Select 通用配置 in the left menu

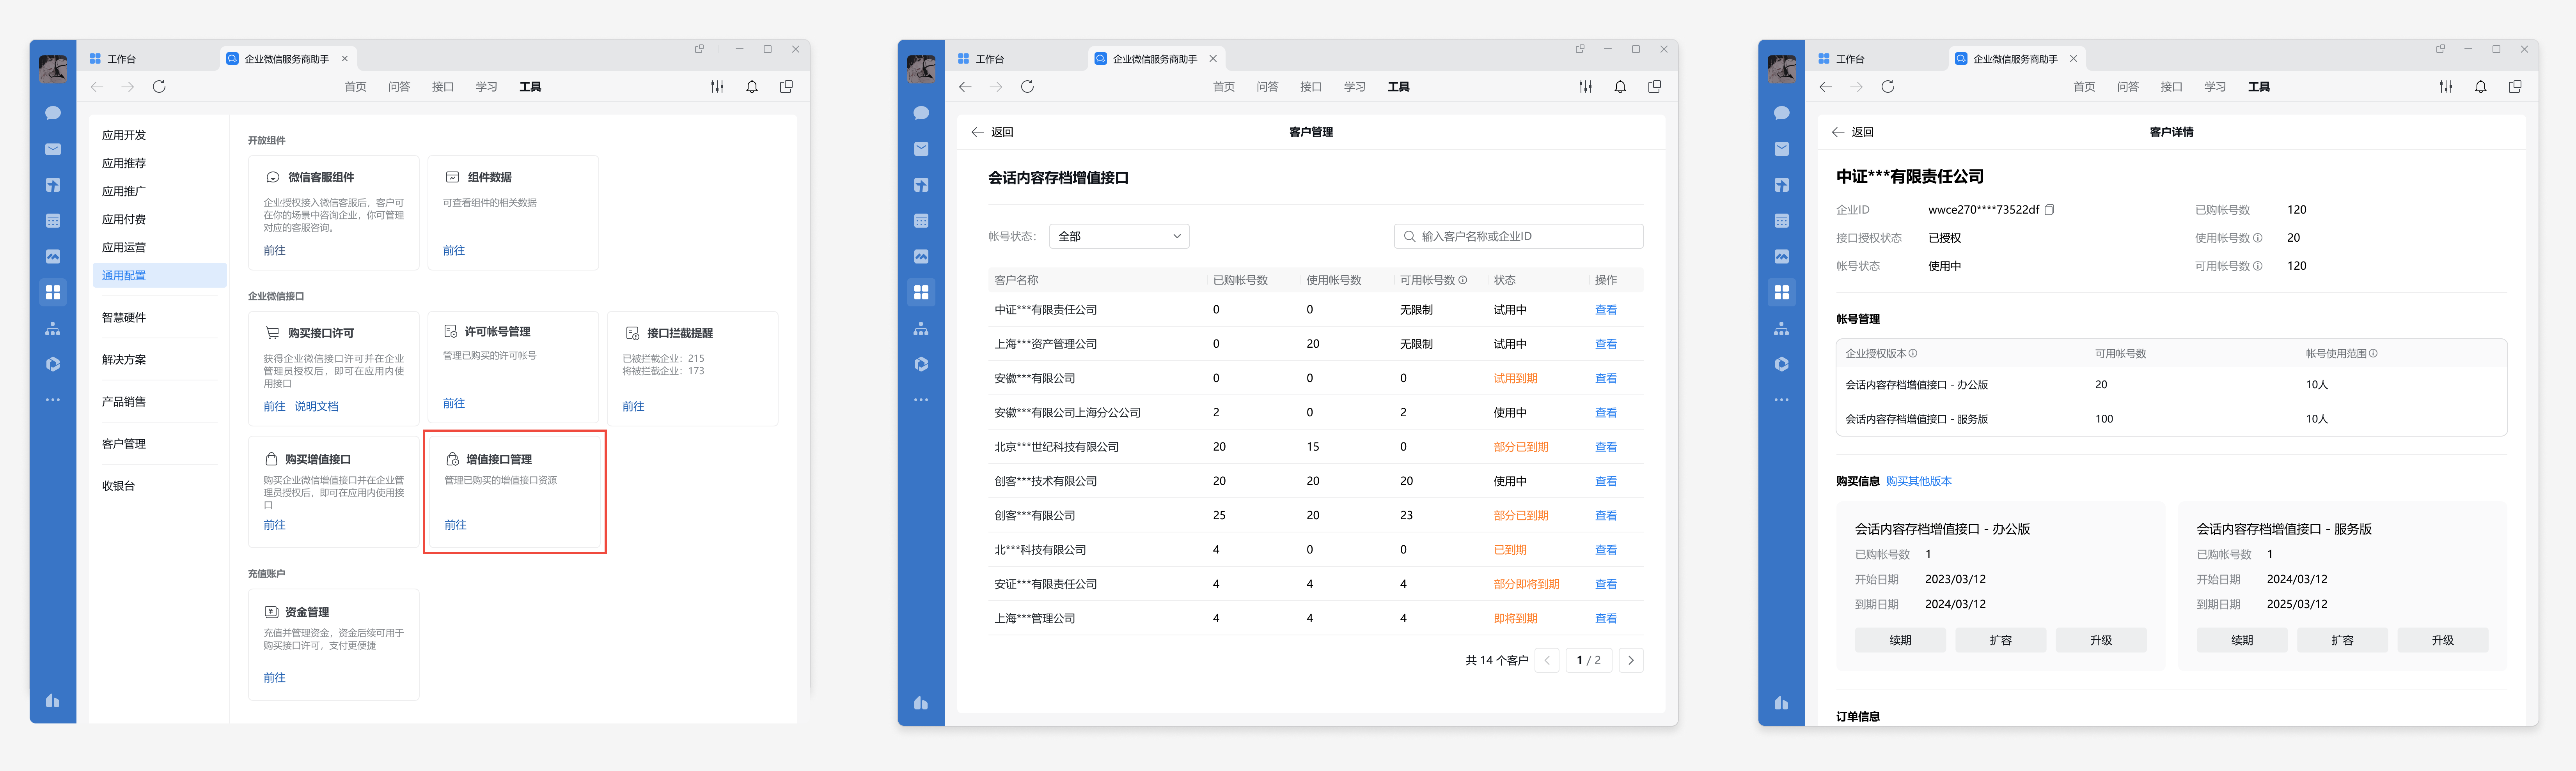coord(124,276)
